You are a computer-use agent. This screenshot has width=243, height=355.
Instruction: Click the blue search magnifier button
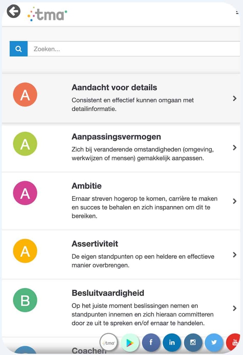click(18, 49)
